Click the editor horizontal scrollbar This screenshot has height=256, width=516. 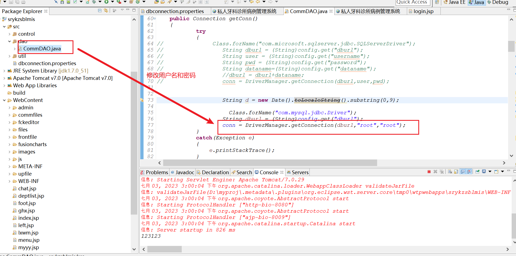270,163
